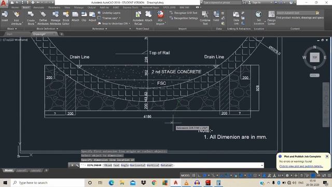Toggle the frames checkbox beside Frames vary
The width and height of the screenshot is (332, 187).
pyautogui.click(x=99, y=18)
